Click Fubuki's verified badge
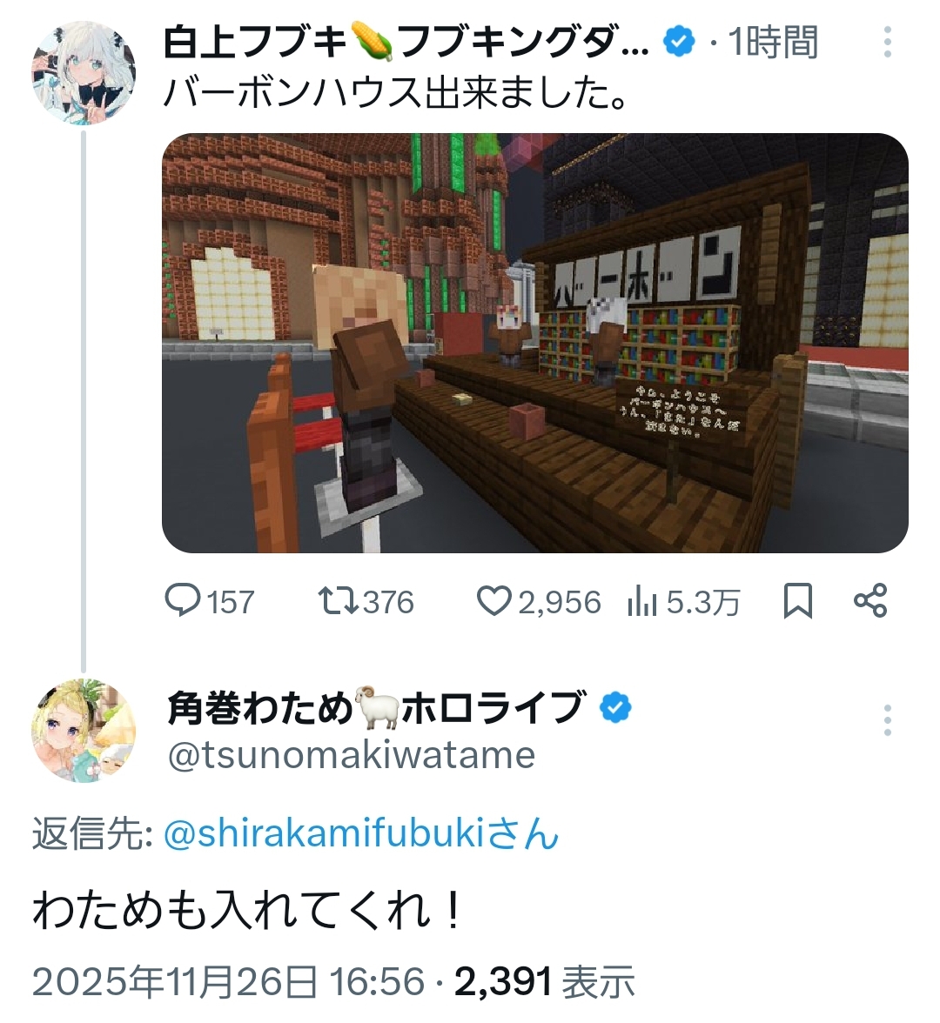This screenshot has height=1023, width=940. 679,43
